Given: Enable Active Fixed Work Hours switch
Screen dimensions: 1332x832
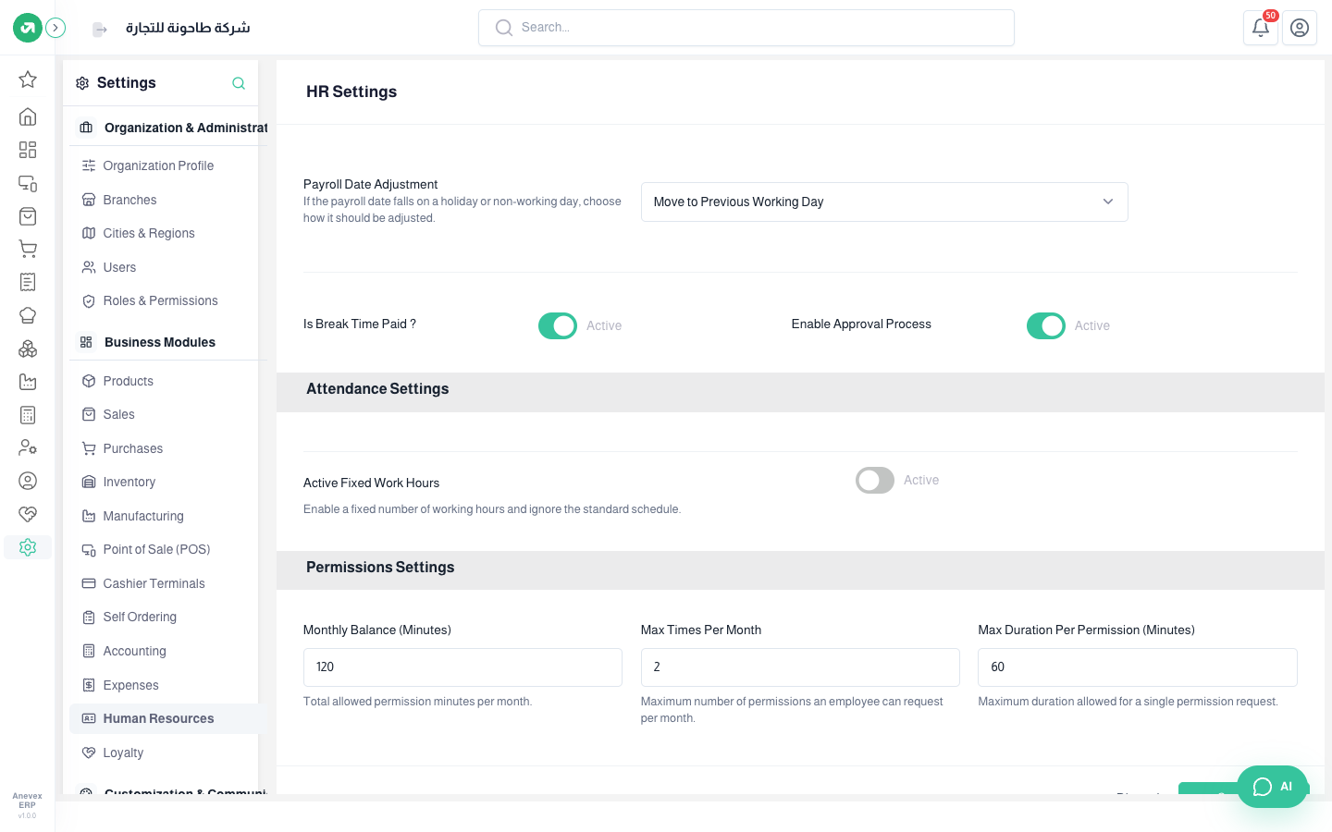Looking at the screenshot, I should click(875, 480).
